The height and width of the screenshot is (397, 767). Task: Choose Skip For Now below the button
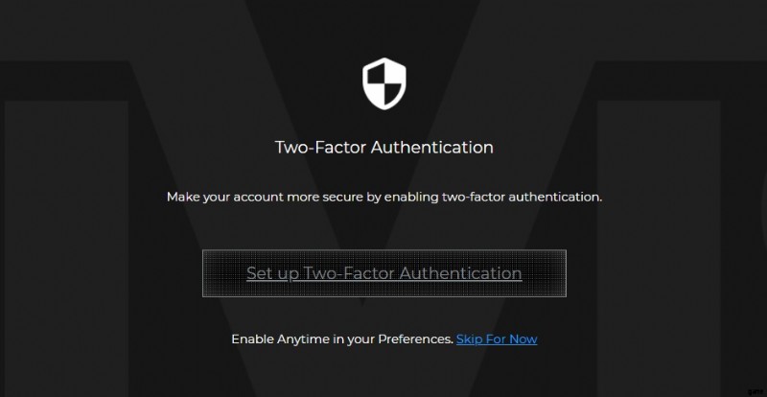(x=497, y=339)
